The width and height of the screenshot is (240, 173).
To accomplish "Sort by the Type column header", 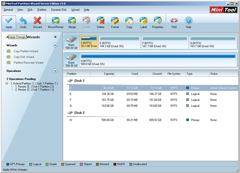I will (197, 74).
